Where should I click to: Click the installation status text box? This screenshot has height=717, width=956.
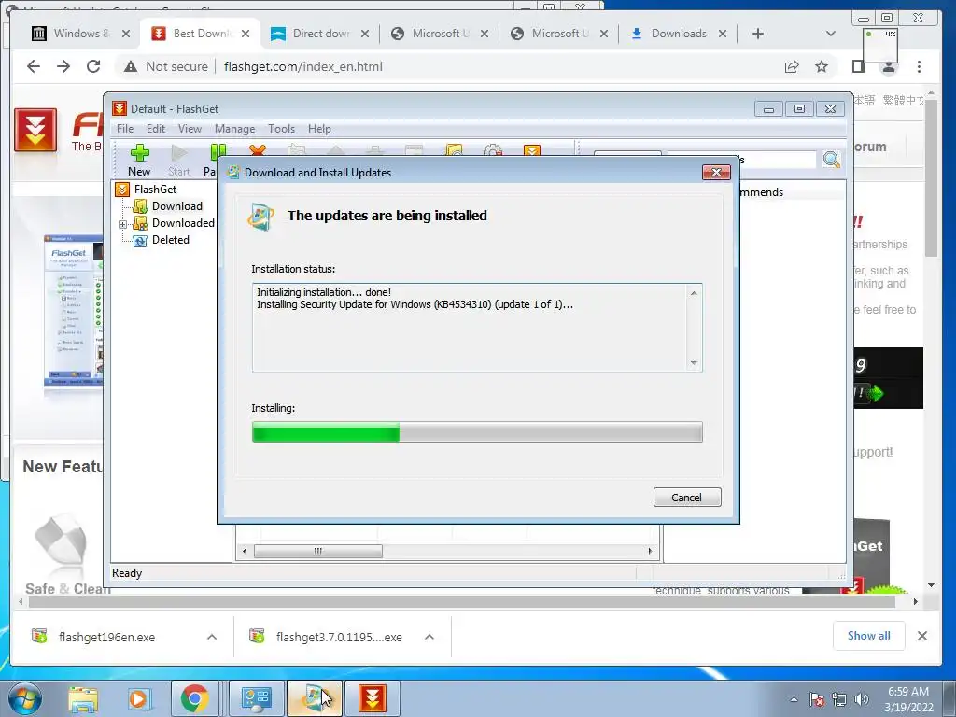pyautogui.click(x=477, y=328)
